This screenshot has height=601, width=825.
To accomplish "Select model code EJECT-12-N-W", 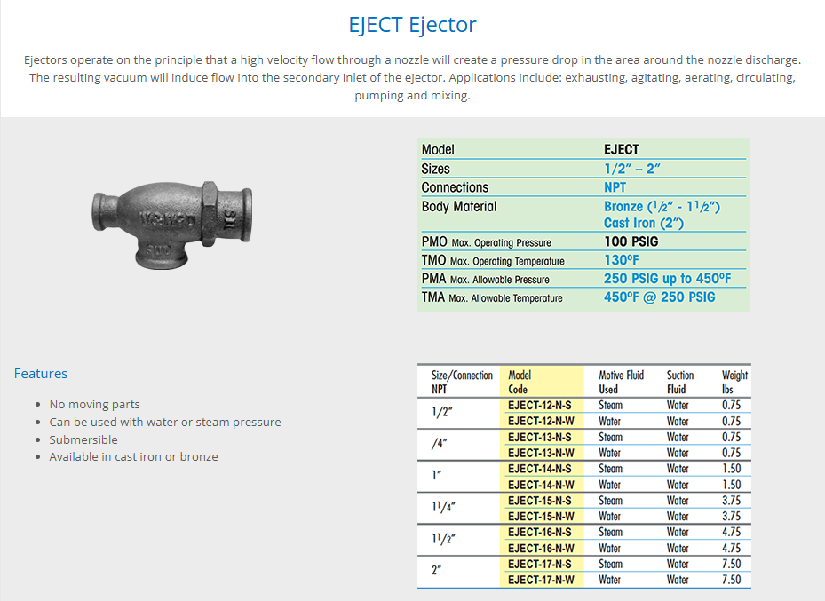I will coord(540,422).
